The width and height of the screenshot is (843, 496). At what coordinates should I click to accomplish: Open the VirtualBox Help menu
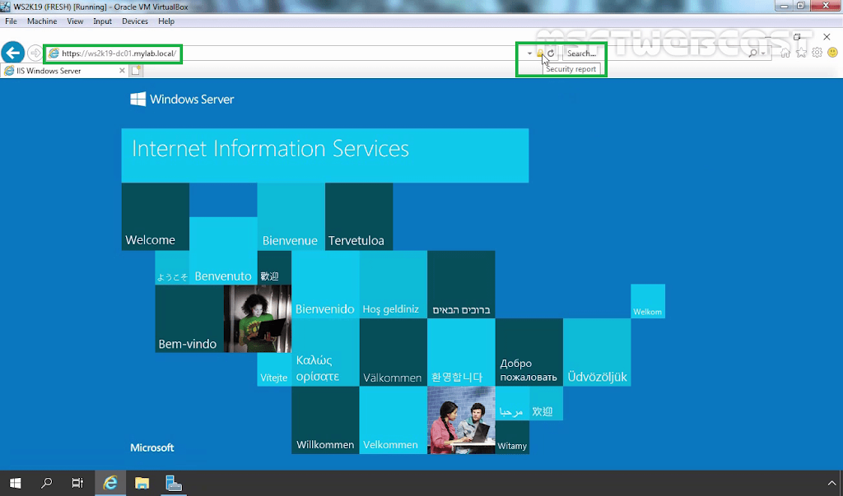click(166, 21)
